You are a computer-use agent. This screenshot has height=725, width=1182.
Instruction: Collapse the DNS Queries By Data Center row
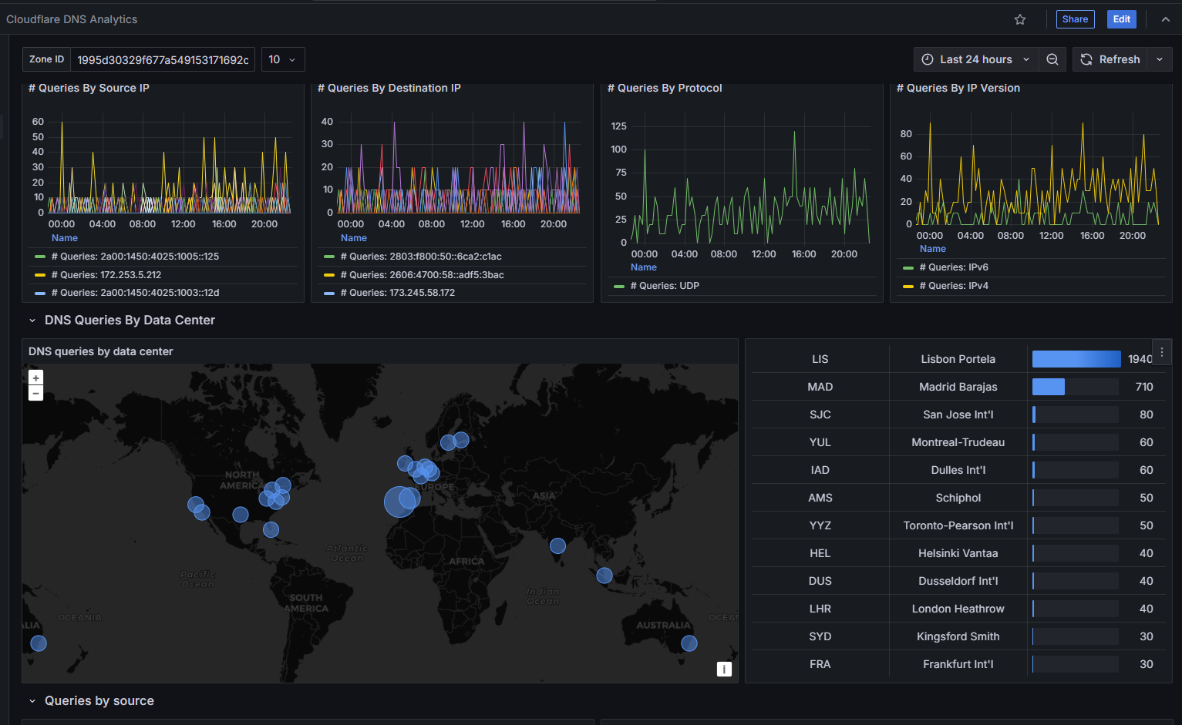click(32, 320)
